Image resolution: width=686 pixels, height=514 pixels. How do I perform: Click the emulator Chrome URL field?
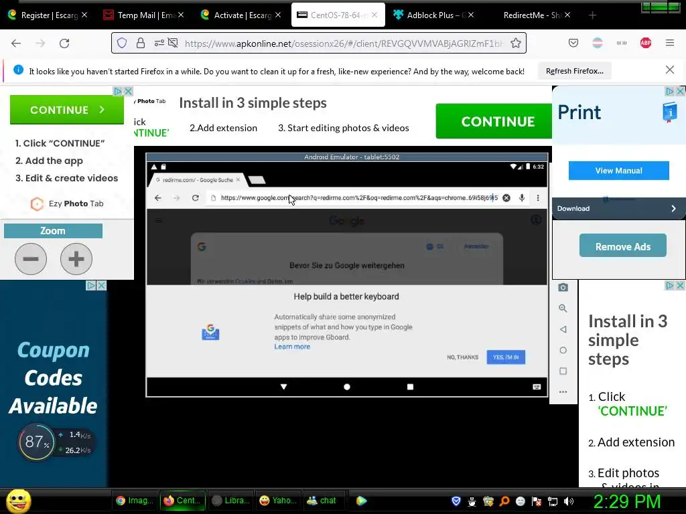[x=359, y=197]
